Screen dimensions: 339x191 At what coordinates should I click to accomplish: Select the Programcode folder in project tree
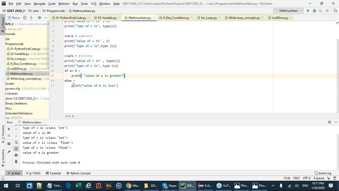click(x=14, y=44)
